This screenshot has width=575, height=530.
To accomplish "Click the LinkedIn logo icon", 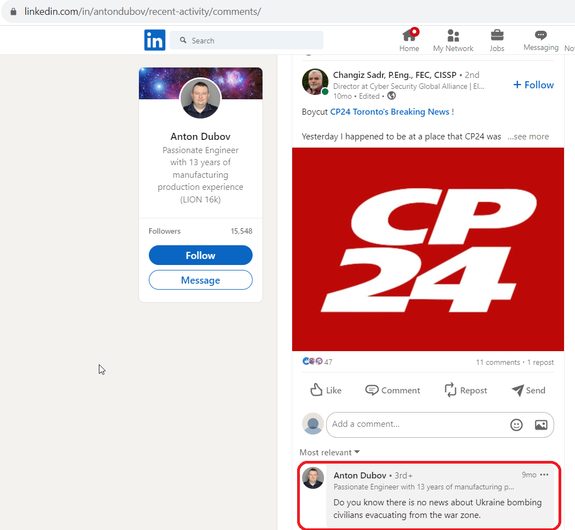I will [155, 40].
